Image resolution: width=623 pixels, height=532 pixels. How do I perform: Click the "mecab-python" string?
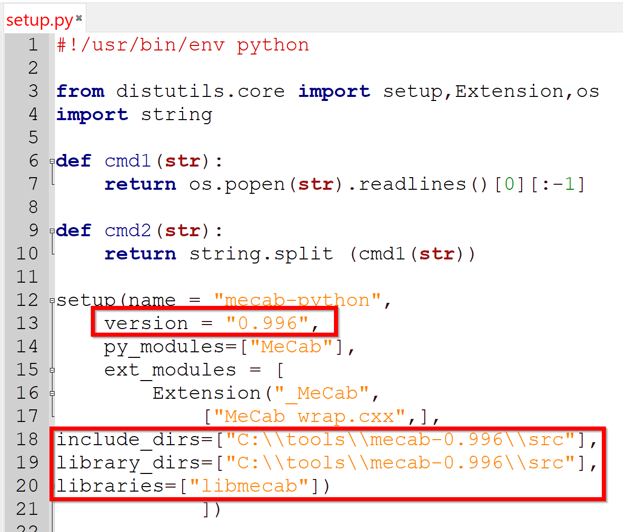297,301
